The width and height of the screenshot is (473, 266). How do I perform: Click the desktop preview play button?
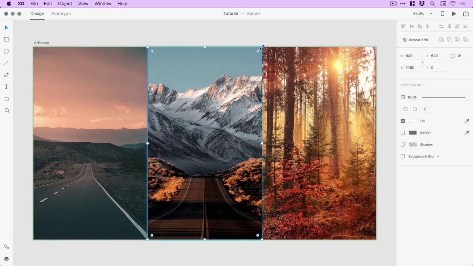(x=454, y=14)
